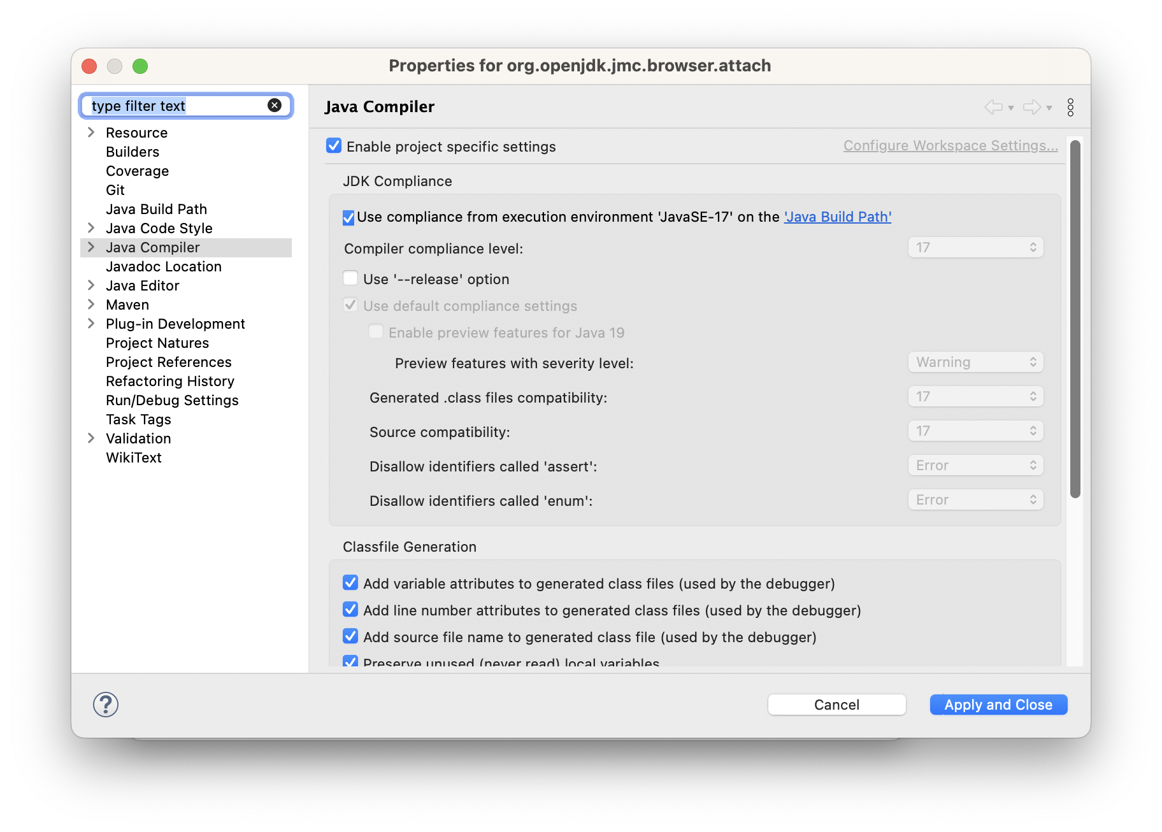Select Git in the properties tree
The image size is (1162, 832).
pos(115,190)
